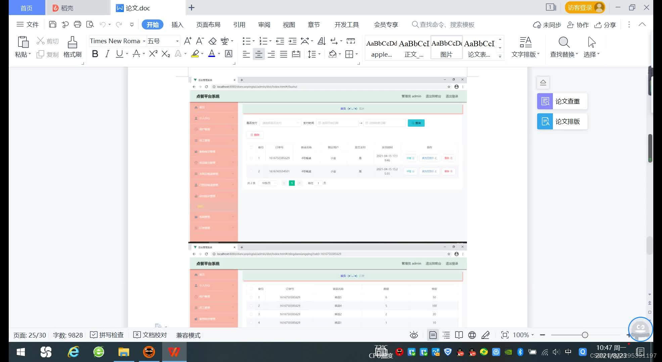Click the Cut scissors icon
The width and height of the screenshot is (662, 362).
pos(41,41)
